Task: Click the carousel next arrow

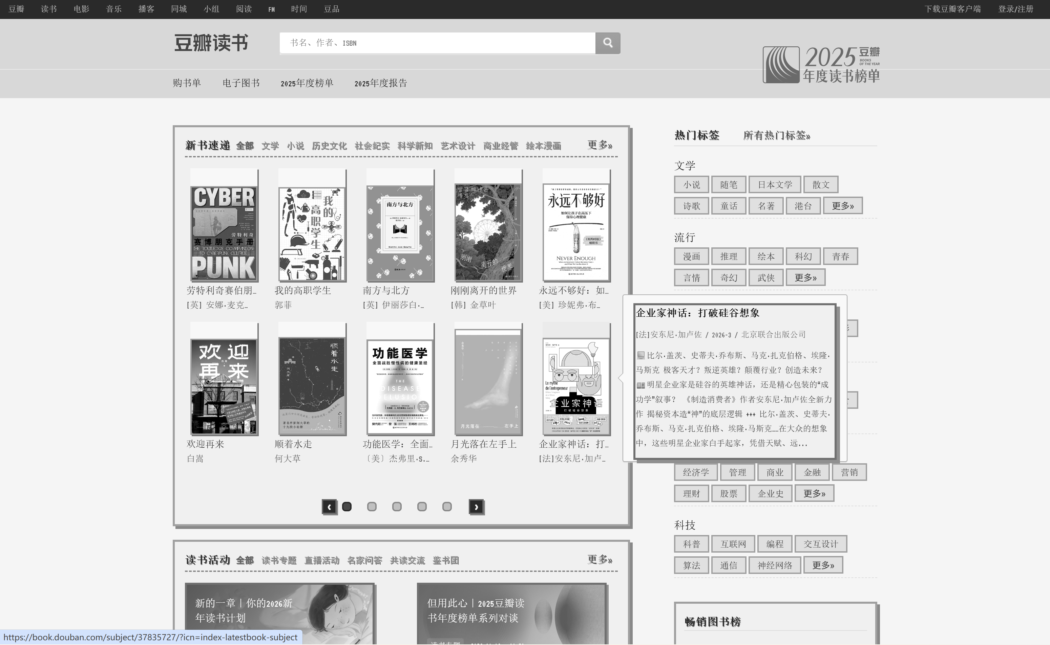Action: pos(477,507)
